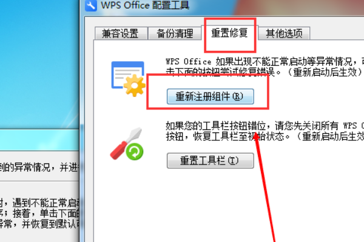Open the 兼容设置 tab
The height and width of the screenshot is (242, 364).
(121, 34)
